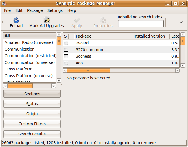The image size is (188, 147).
Task: Switch to Custom Filters view
Action: coord(32,124)
